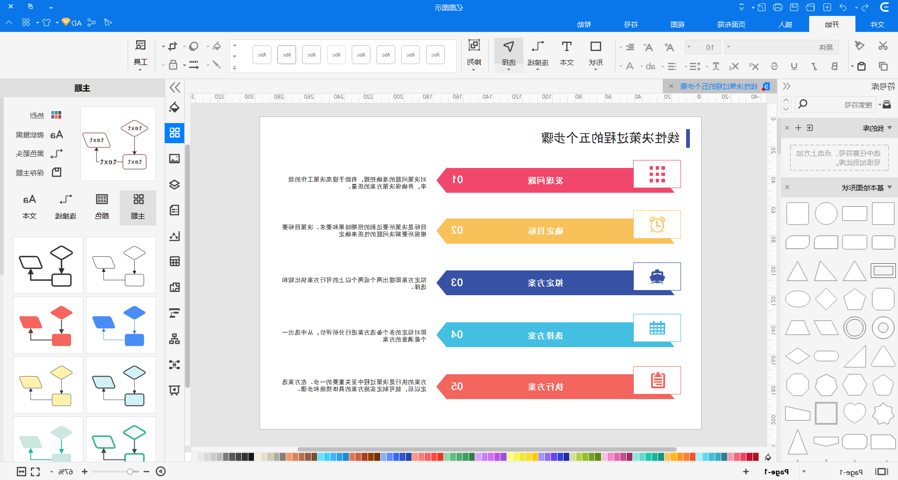Click the fill color bucket at palette end

(x=768, y=457)
